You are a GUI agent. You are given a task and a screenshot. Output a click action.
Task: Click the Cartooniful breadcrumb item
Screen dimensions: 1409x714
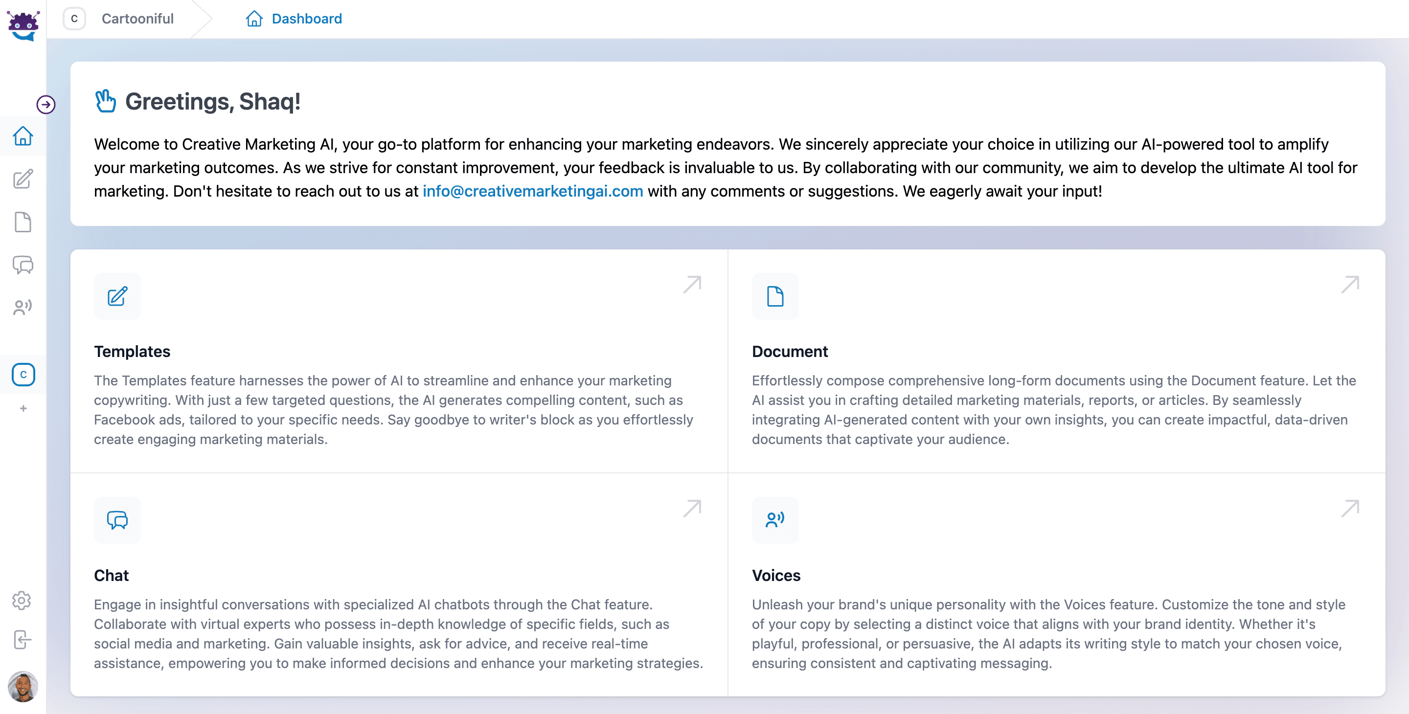click(x=137, y=19)
